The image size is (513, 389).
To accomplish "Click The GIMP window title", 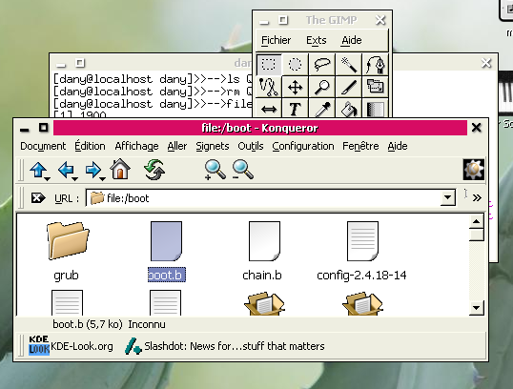I will pos(332,20).
